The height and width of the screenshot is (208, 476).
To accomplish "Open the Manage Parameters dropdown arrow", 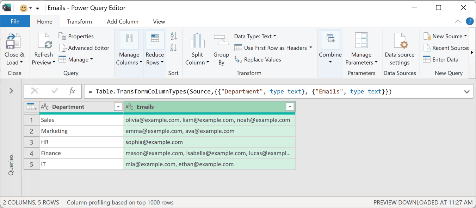I will point(376,63).
